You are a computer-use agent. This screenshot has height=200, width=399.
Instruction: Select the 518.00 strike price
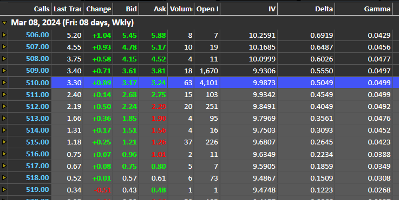point(37,178)
